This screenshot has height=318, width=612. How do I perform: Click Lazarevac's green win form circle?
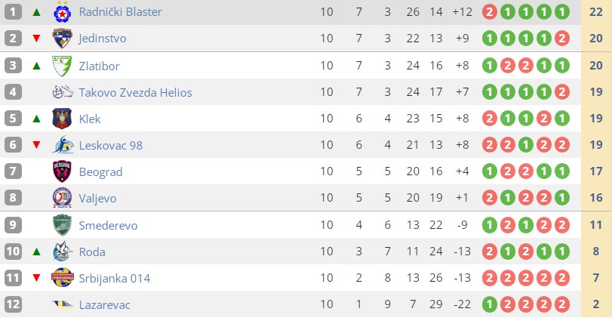click(x=490, y=304)
